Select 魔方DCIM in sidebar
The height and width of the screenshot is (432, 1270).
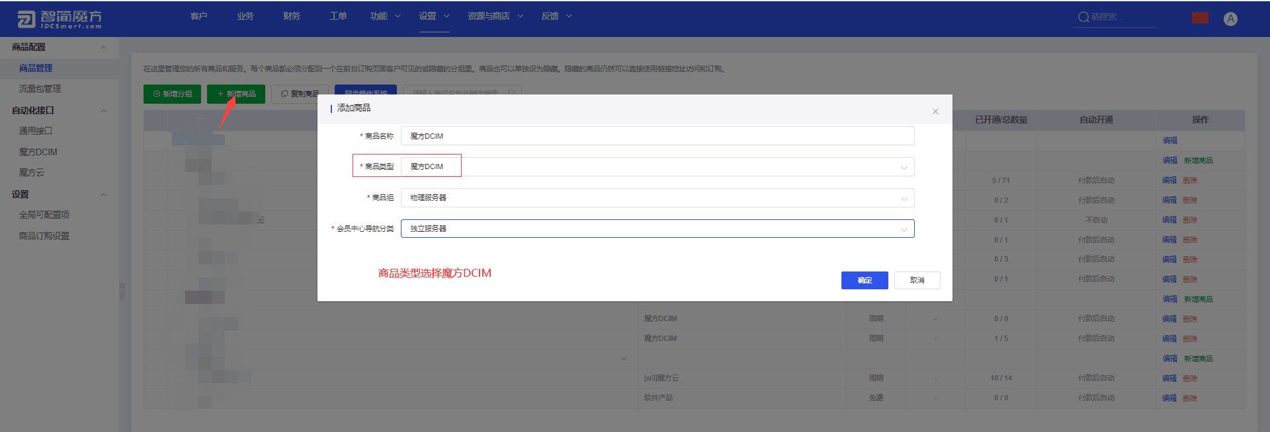pyautogui.click(x=38, y=152)
